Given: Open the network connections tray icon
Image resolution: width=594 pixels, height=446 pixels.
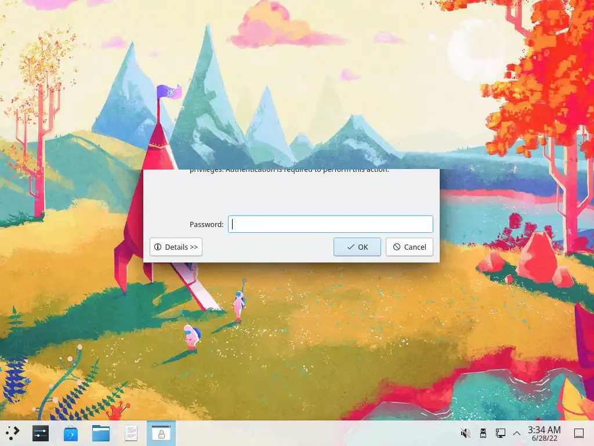Looking at the screenshot, I should point(501,433).
